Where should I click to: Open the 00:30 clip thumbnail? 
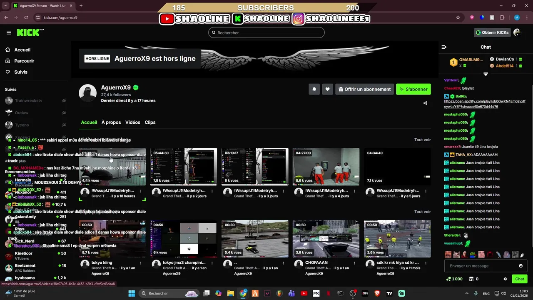[255, 239]
